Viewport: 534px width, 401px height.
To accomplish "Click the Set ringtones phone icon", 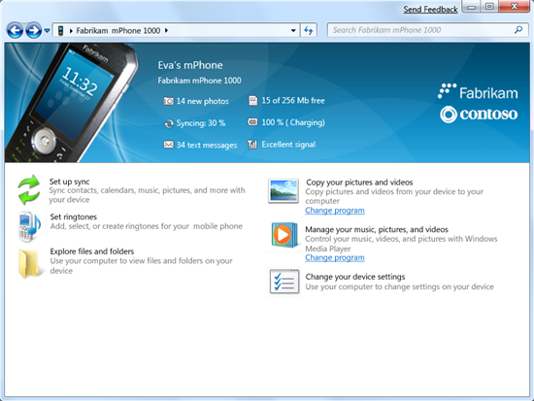I will pos(30,226).
